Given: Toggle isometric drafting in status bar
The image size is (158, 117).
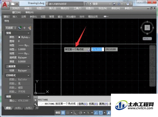Looking at the screenshot, I should coord(88,113).
